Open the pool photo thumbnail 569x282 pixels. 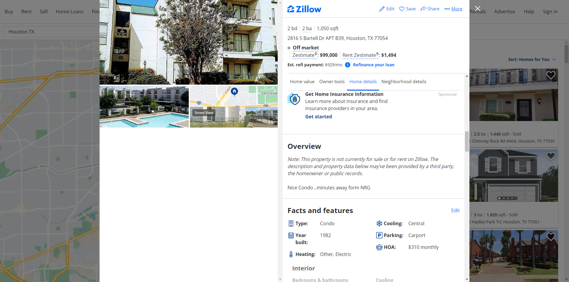(144, 107)
